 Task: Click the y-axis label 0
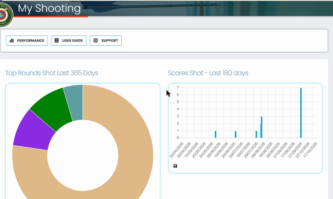coord(178,138)
